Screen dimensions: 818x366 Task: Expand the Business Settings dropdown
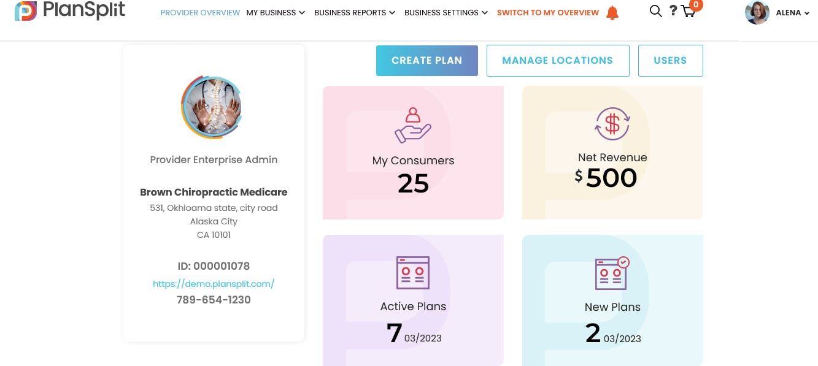coord(446,13)
